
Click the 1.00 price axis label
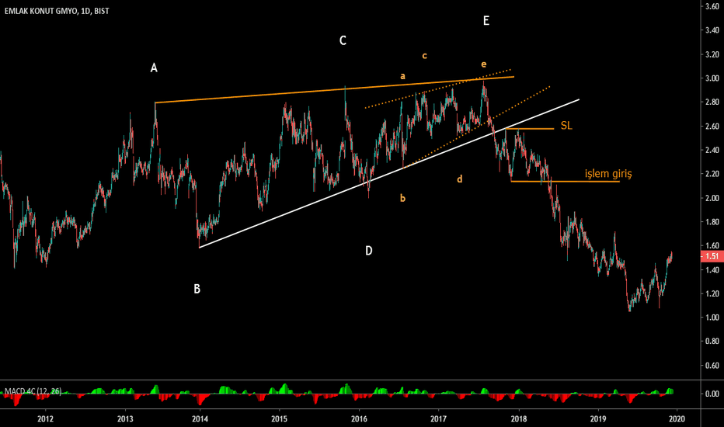[712, 318]
